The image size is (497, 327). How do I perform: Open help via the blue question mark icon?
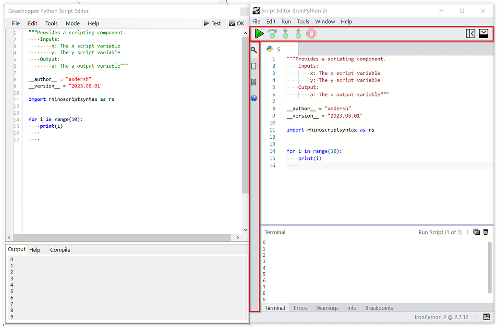point(254,98)
